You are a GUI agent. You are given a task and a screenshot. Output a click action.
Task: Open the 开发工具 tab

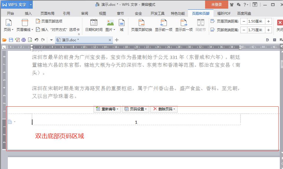click(x=157, y=14)
